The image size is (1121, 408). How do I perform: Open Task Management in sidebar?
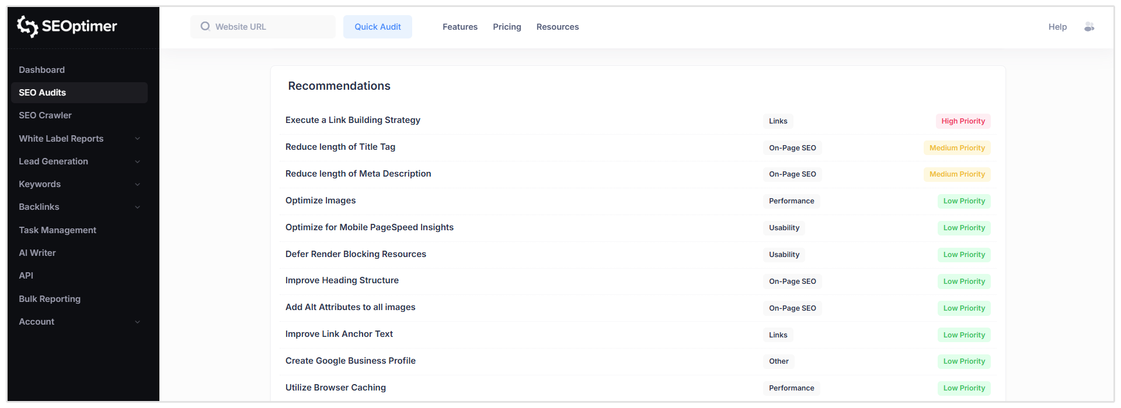pos(57,230)
